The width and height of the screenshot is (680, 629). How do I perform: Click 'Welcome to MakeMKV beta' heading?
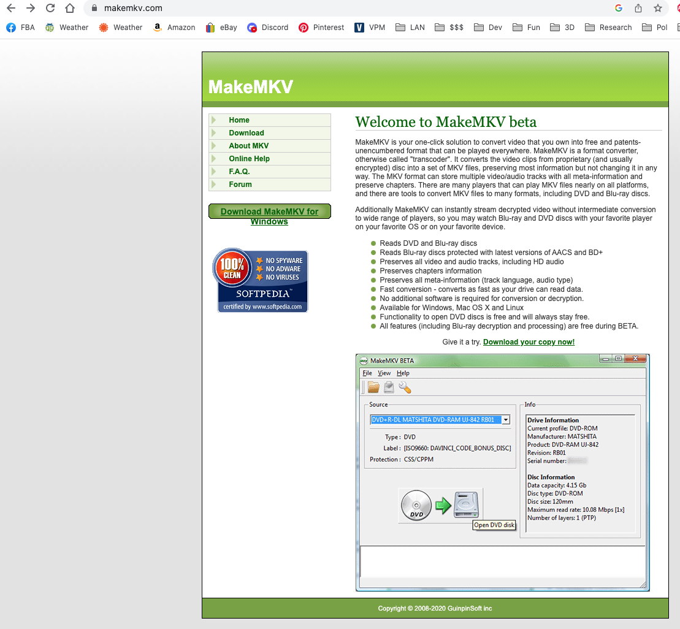coord(446,122)
